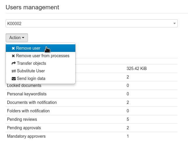This screenshot has height=152, width=188.
Task: Click the K00002 user selection field
Action: (88, 24)
